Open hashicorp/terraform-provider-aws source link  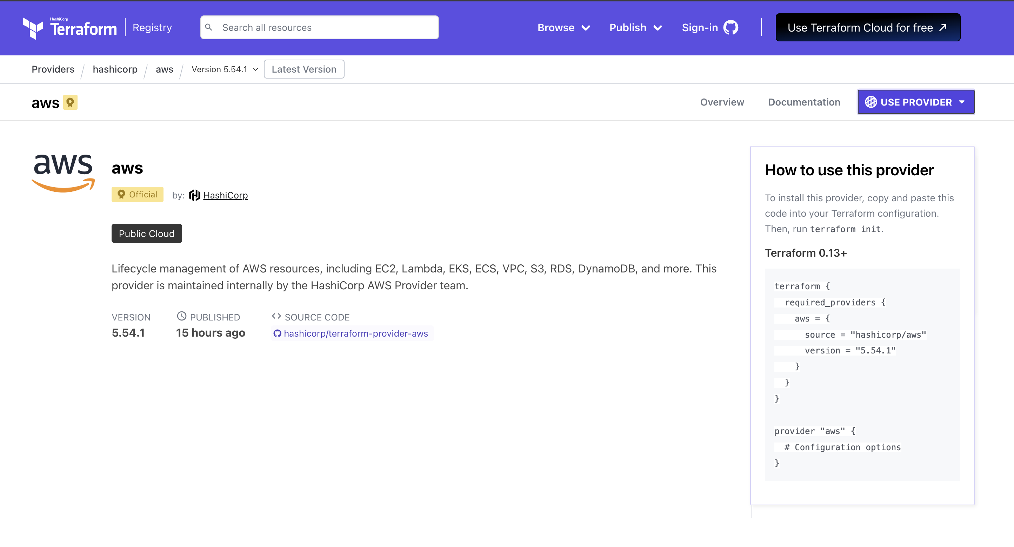coord(355,333)
